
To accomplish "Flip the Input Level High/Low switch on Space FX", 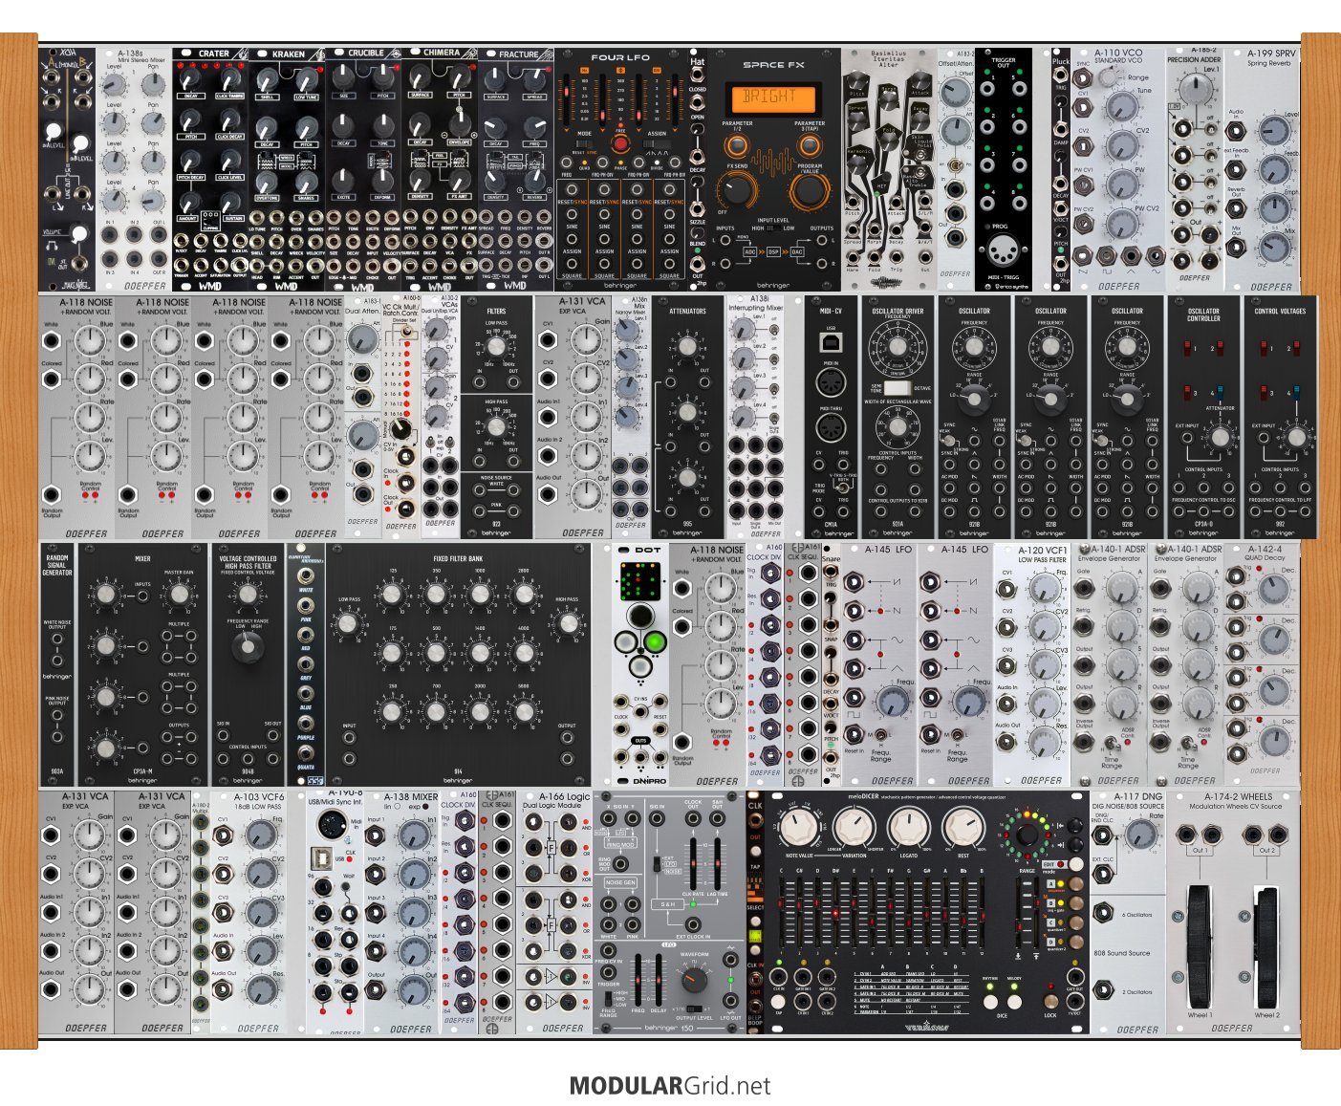I will 774,228.
